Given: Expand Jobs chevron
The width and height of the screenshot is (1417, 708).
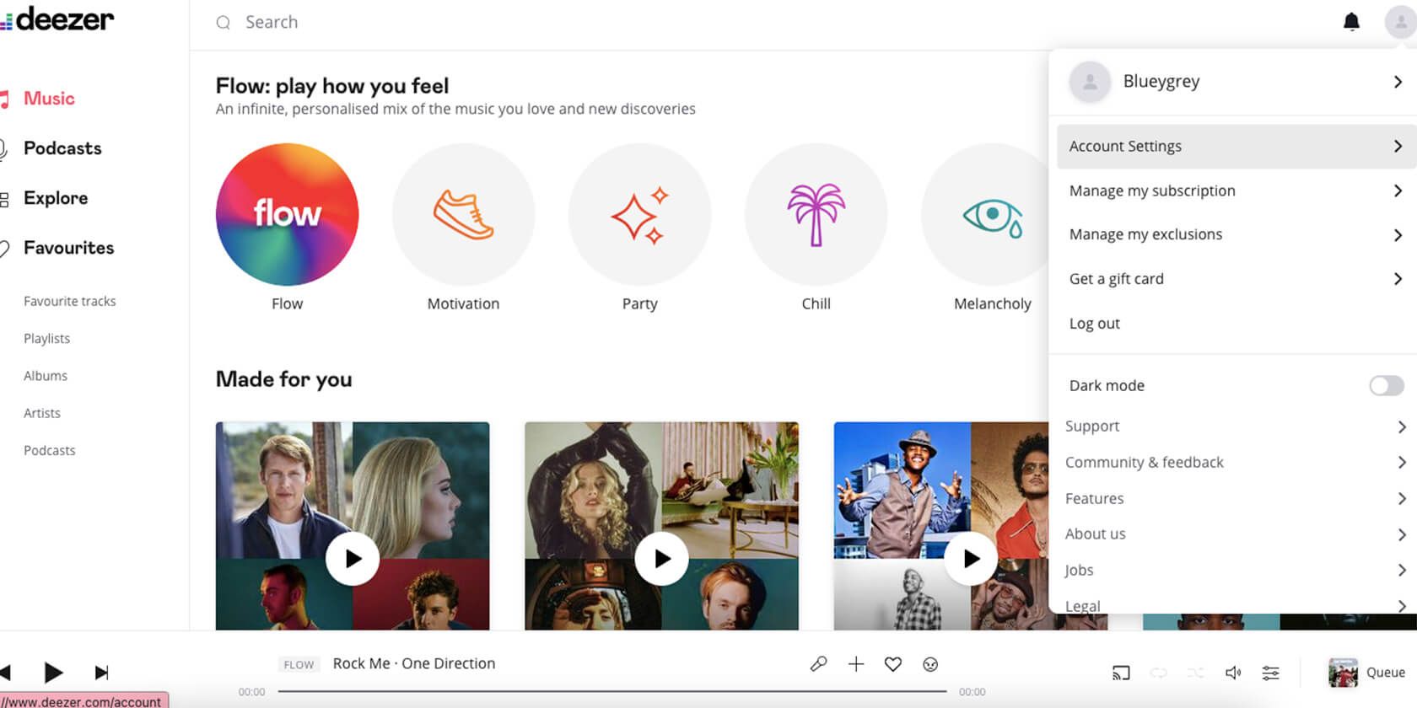Looking at the screenshot, I should (1401, 571).
